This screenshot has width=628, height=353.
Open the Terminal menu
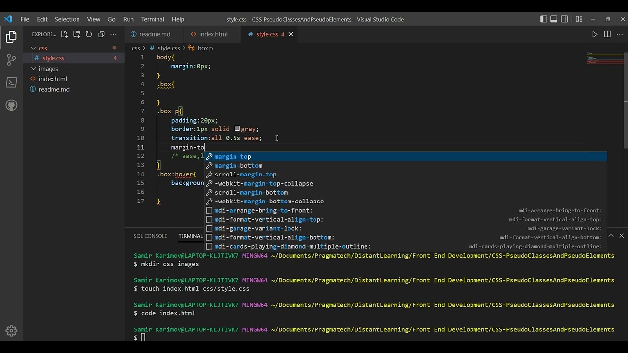(153, 19)
